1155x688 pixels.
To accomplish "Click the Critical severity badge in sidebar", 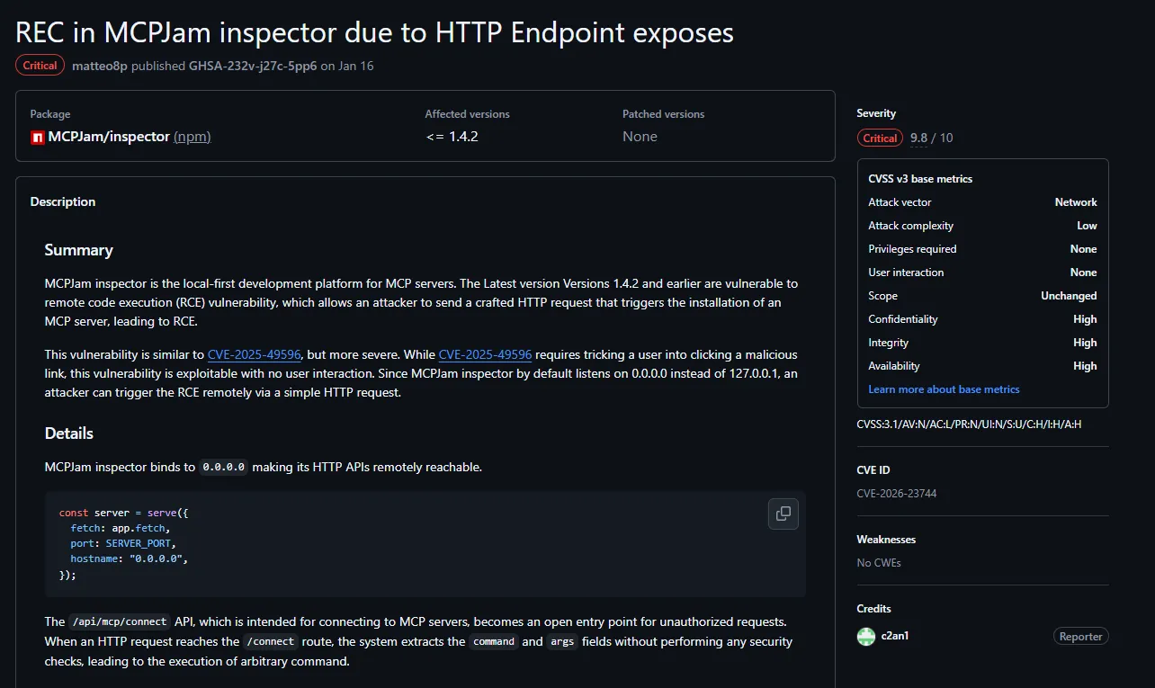I will tap(880, 138).
